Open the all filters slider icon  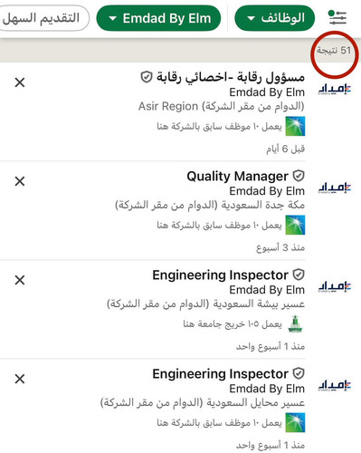tap(337, 18)
